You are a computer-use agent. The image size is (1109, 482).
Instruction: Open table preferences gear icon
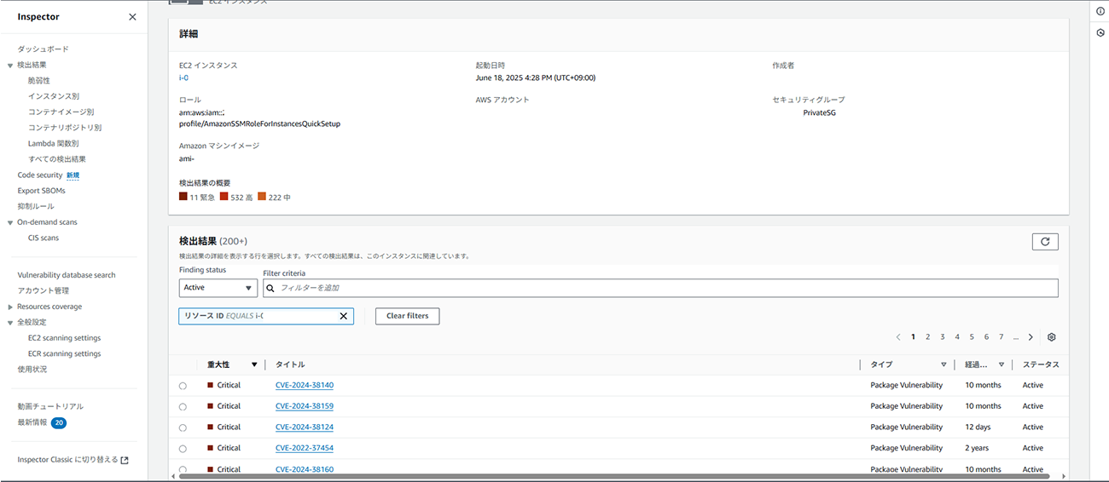(1052, 337)
